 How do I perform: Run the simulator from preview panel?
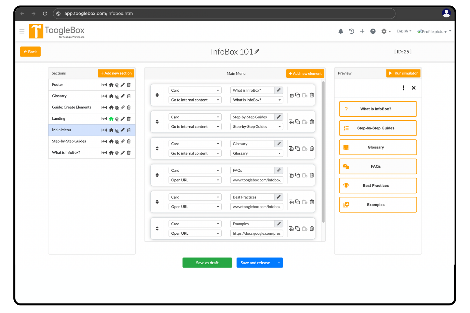click(x=403, y=73)
